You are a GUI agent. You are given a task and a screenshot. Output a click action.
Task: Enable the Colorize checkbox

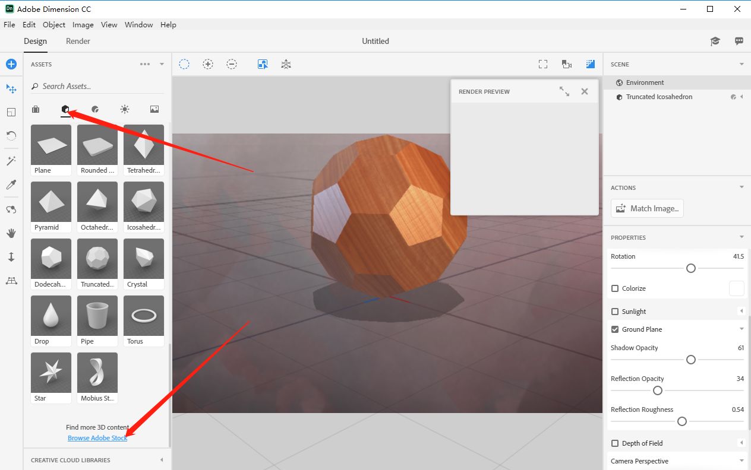[x=615, y=288]
